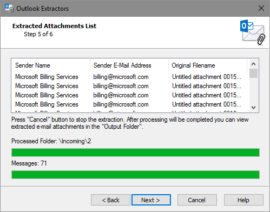Click the Processed Folder \Incoming\2 label

point(51,141)
